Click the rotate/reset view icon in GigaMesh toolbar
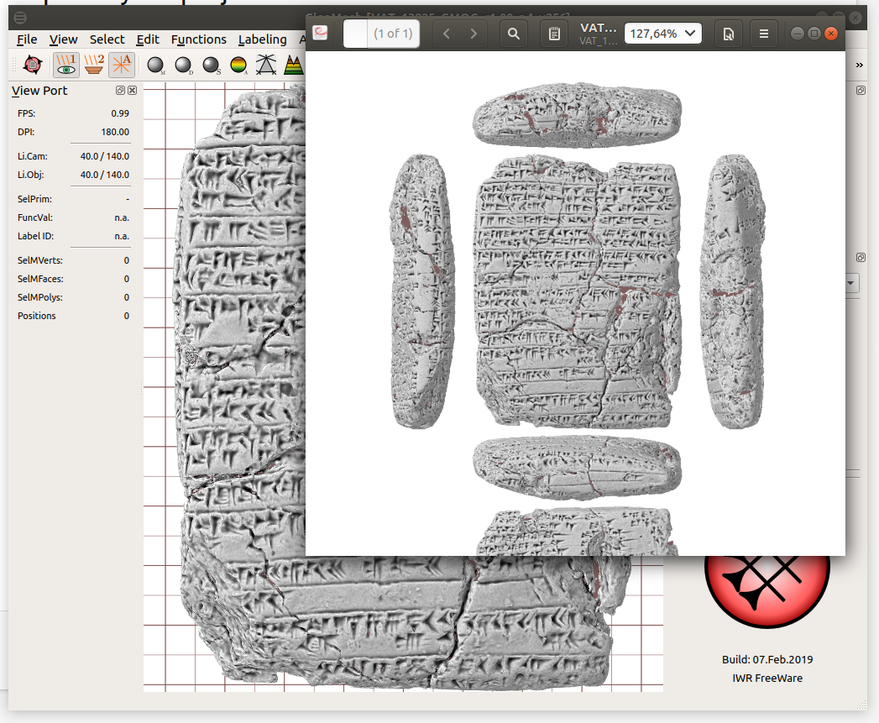Screen dimensions: 879x723 pos(33,65)
